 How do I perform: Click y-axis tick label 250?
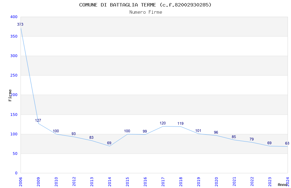pyautogui.click(x=14, y=75)
